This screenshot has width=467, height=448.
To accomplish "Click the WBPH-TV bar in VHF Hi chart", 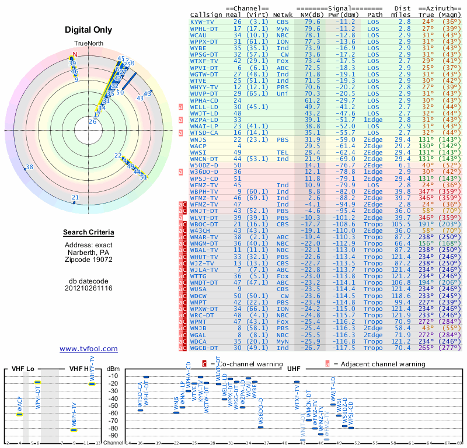I will [x=74, y=430].
